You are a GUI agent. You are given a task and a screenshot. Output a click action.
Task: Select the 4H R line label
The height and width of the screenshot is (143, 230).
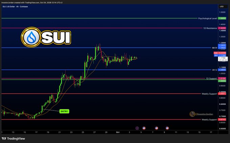[x=214, y=48]
